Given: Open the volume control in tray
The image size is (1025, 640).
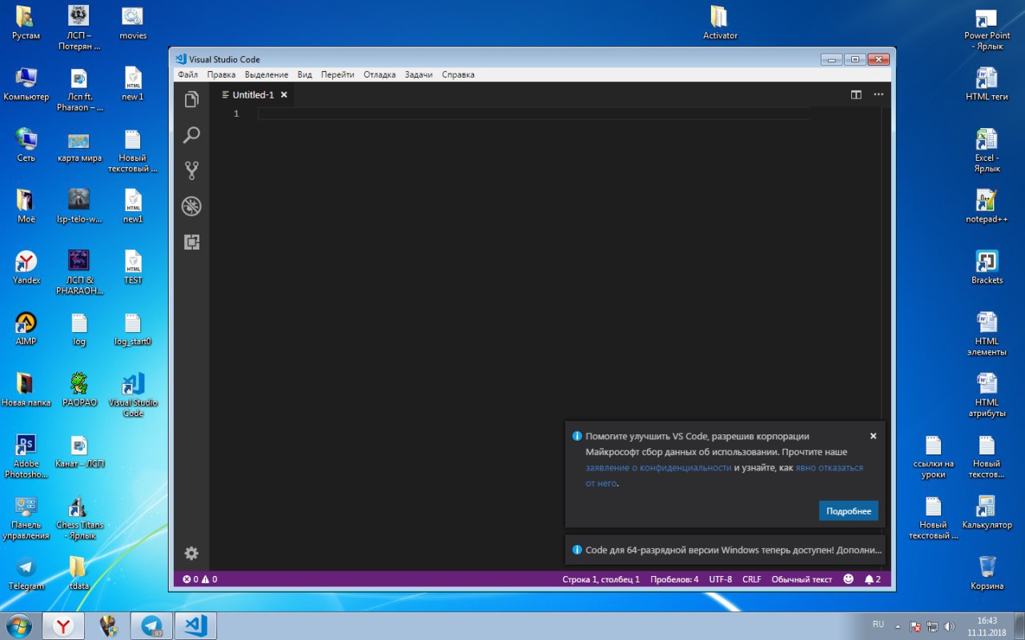Looking at the screenshot, I should coord(950,626).
